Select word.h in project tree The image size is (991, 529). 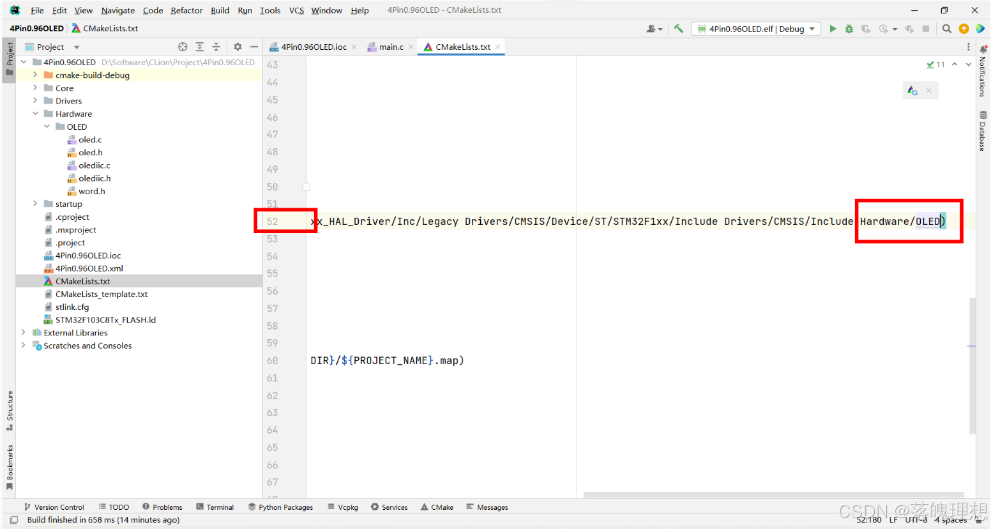tap(92, 191)
